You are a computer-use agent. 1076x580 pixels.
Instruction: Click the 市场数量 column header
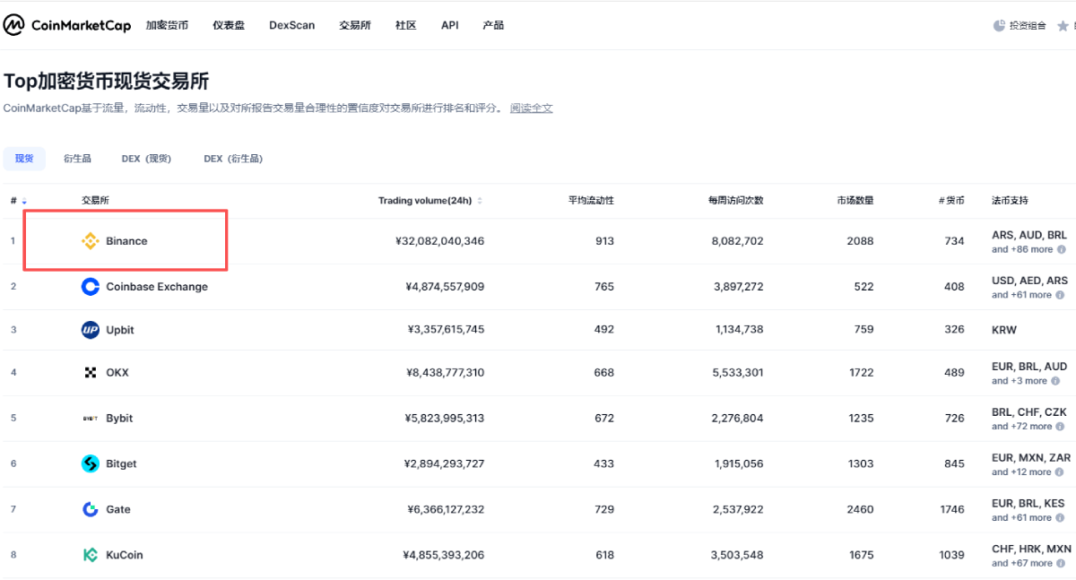point(855,201)
